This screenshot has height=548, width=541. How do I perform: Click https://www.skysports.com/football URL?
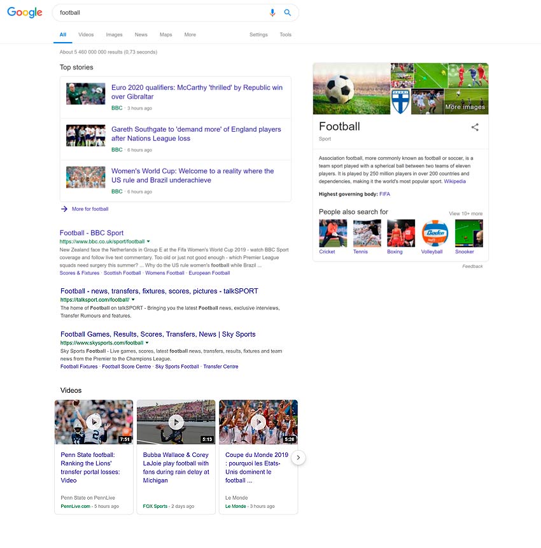click(102, 343)
